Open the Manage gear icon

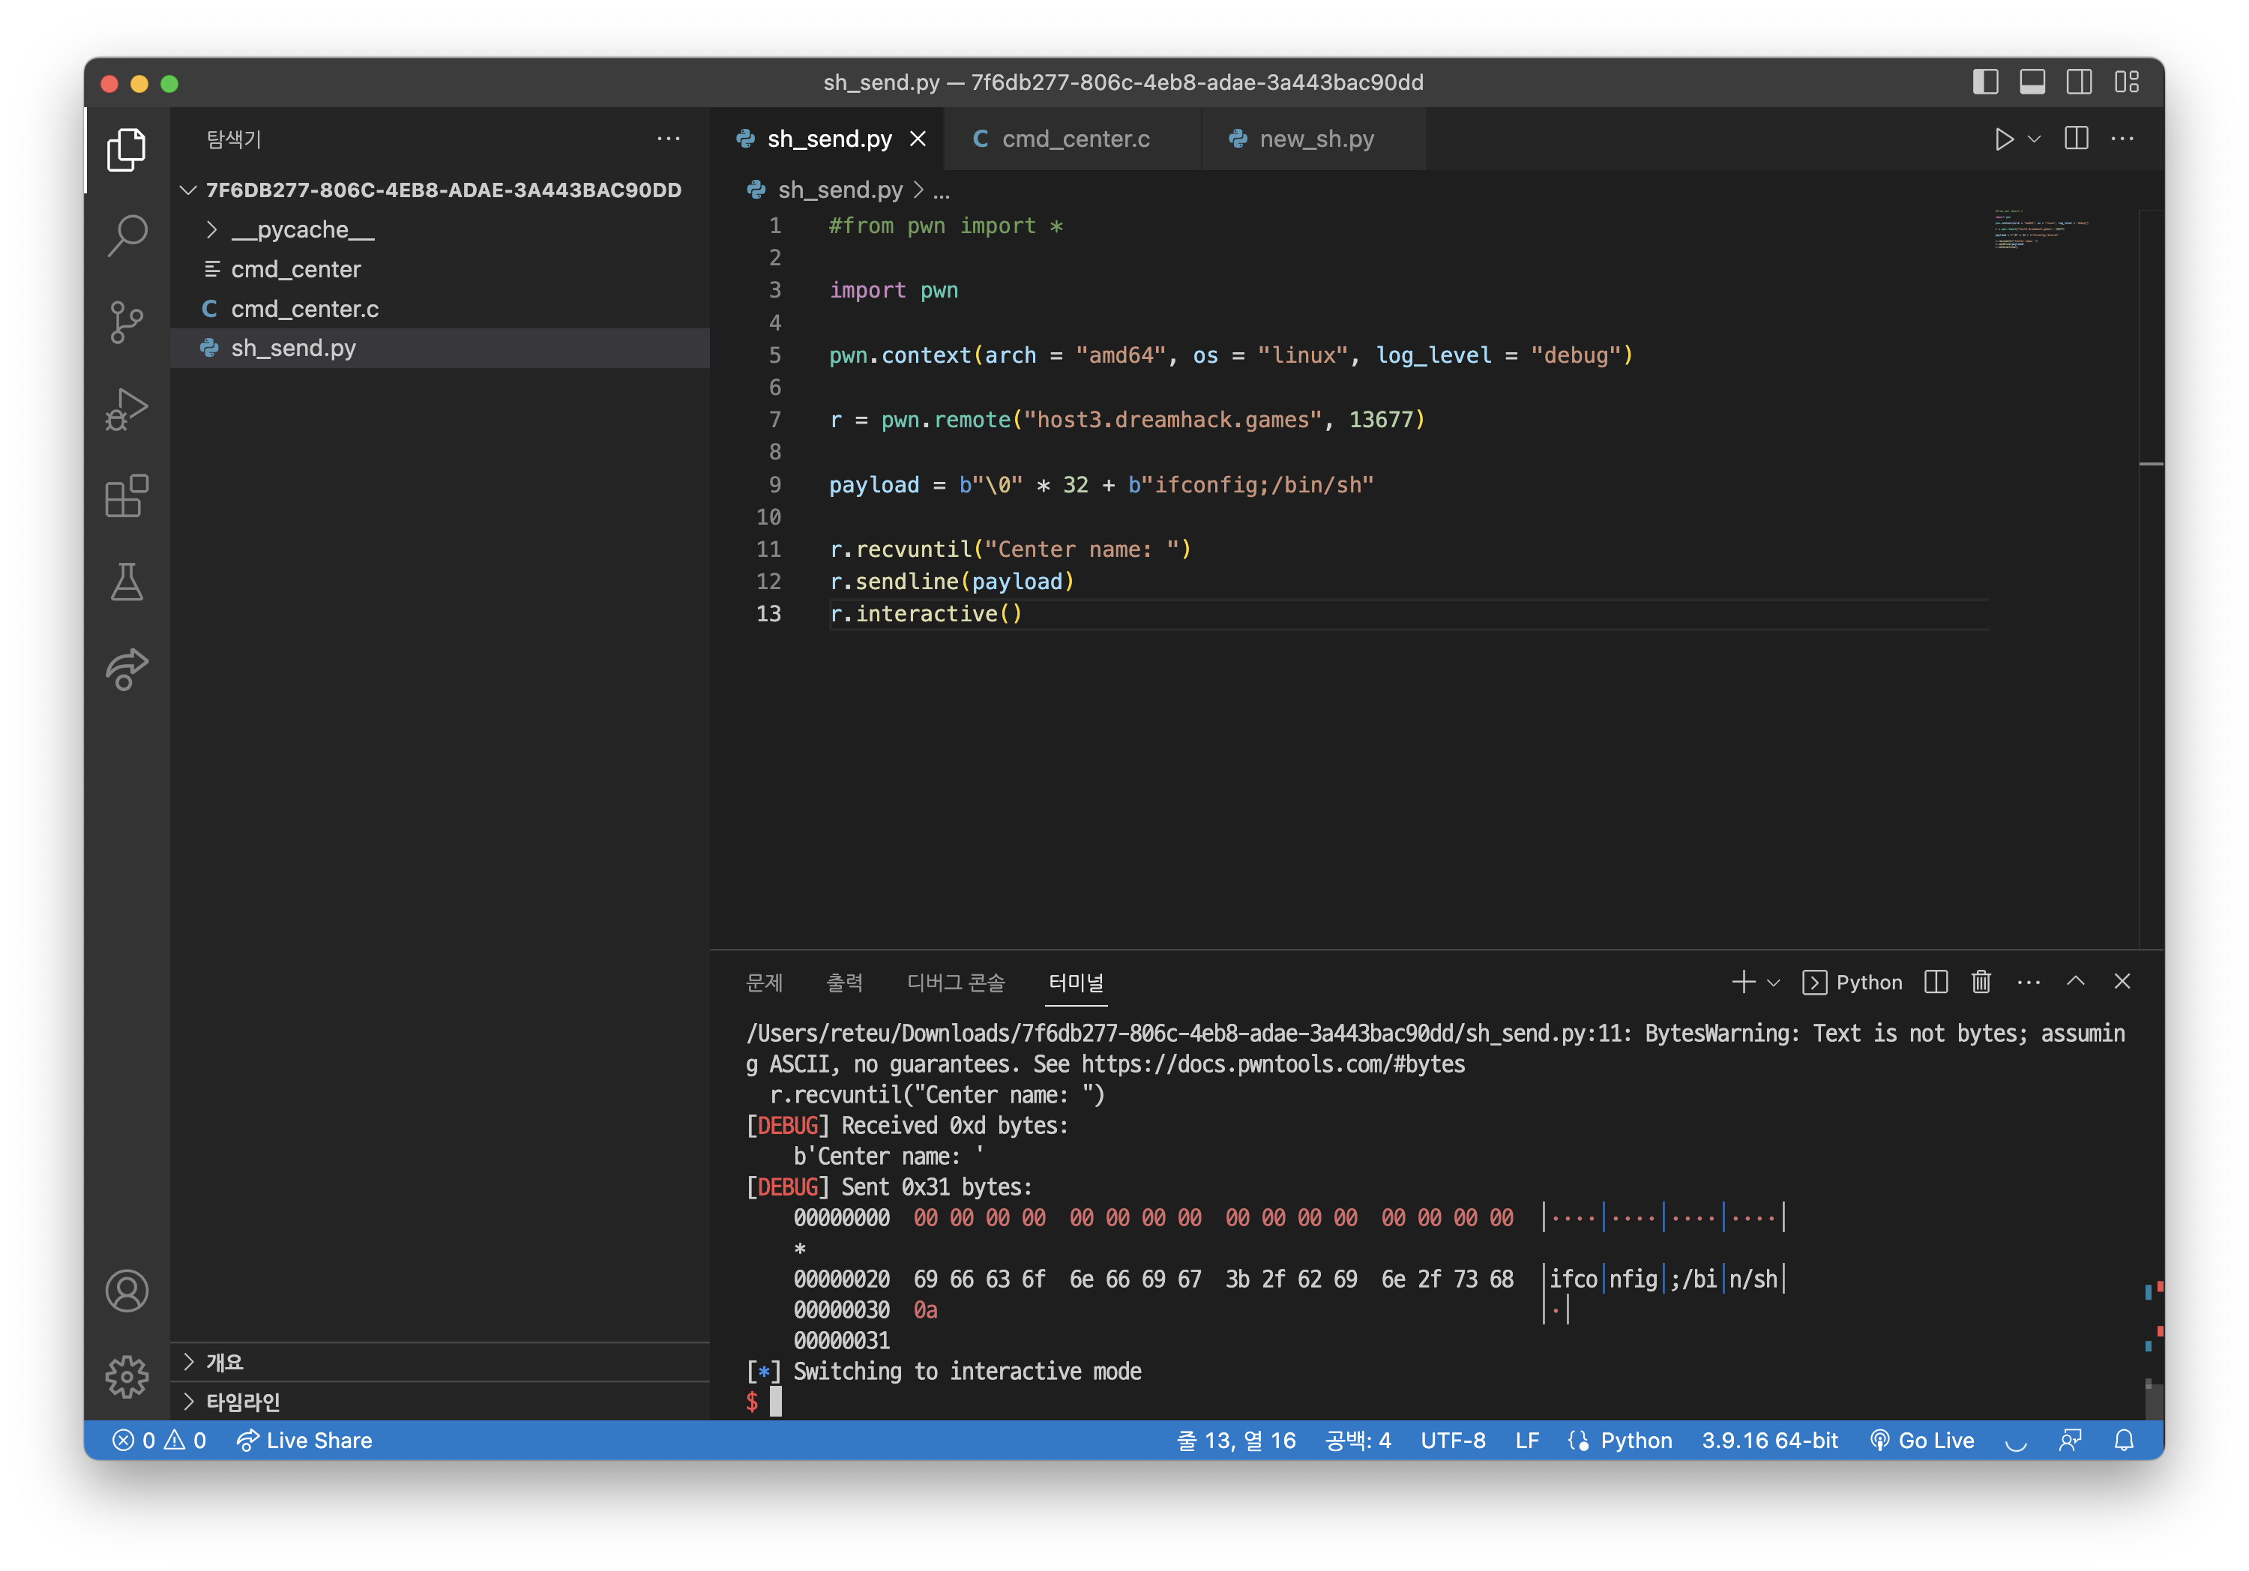pyautogui.click(x=127, y=1376)
